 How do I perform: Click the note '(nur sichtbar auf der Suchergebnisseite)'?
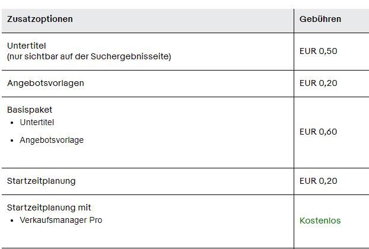coord(89,56)
